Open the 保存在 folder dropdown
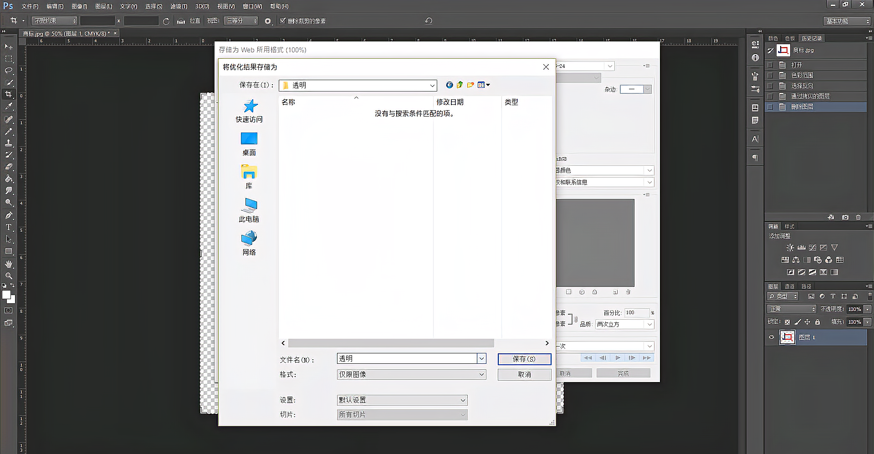 tap(432, 85)
